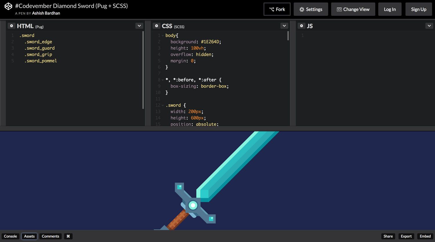This screenshot has height=242, width=435.
Task: Click Log In
Action: [390, 9]
